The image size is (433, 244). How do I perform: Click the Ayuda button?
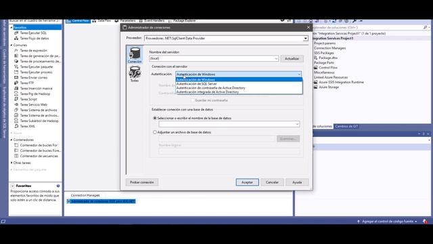297,182
